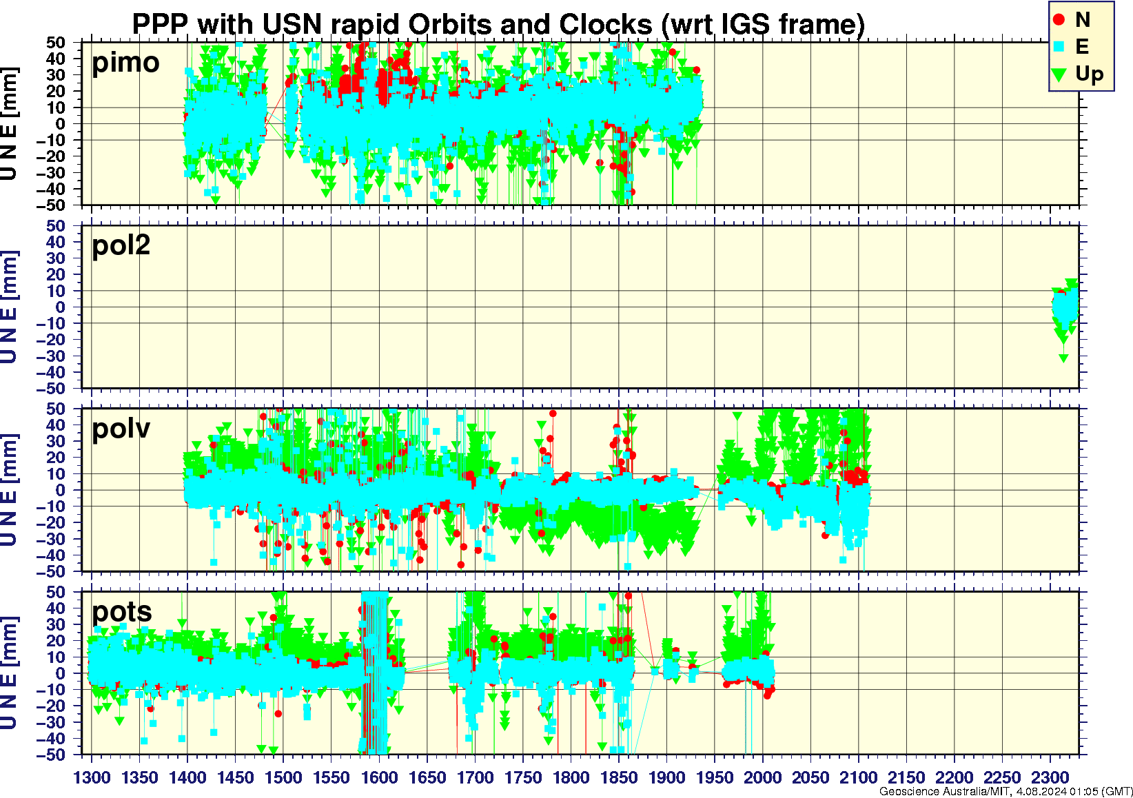Image resolution: width=1133 pixels, height=798 pixels.
Task: Select the 'pol2' station label
Action: click(x=121, y=245)
